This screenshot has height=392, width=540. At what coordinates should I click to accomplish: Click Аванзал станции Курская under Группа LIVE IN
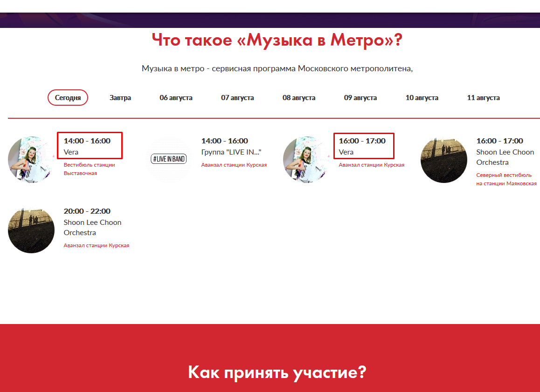pyautogui.click(x=234, y=165)
